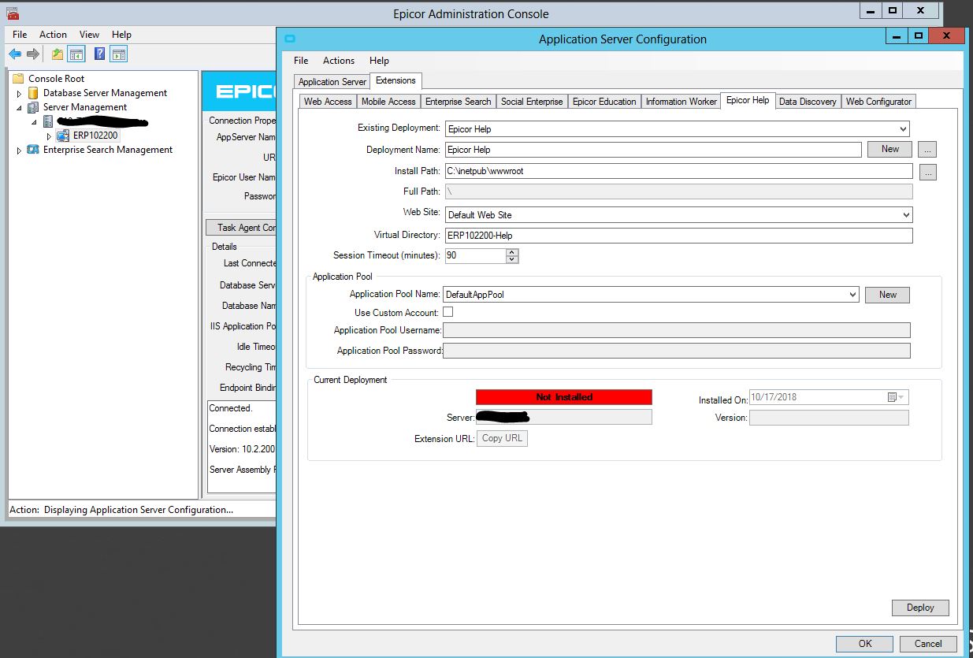The height and width of the screenshot is (658, 973).
Task: Click the Copy URL button
Action: (x=502, y=438)
